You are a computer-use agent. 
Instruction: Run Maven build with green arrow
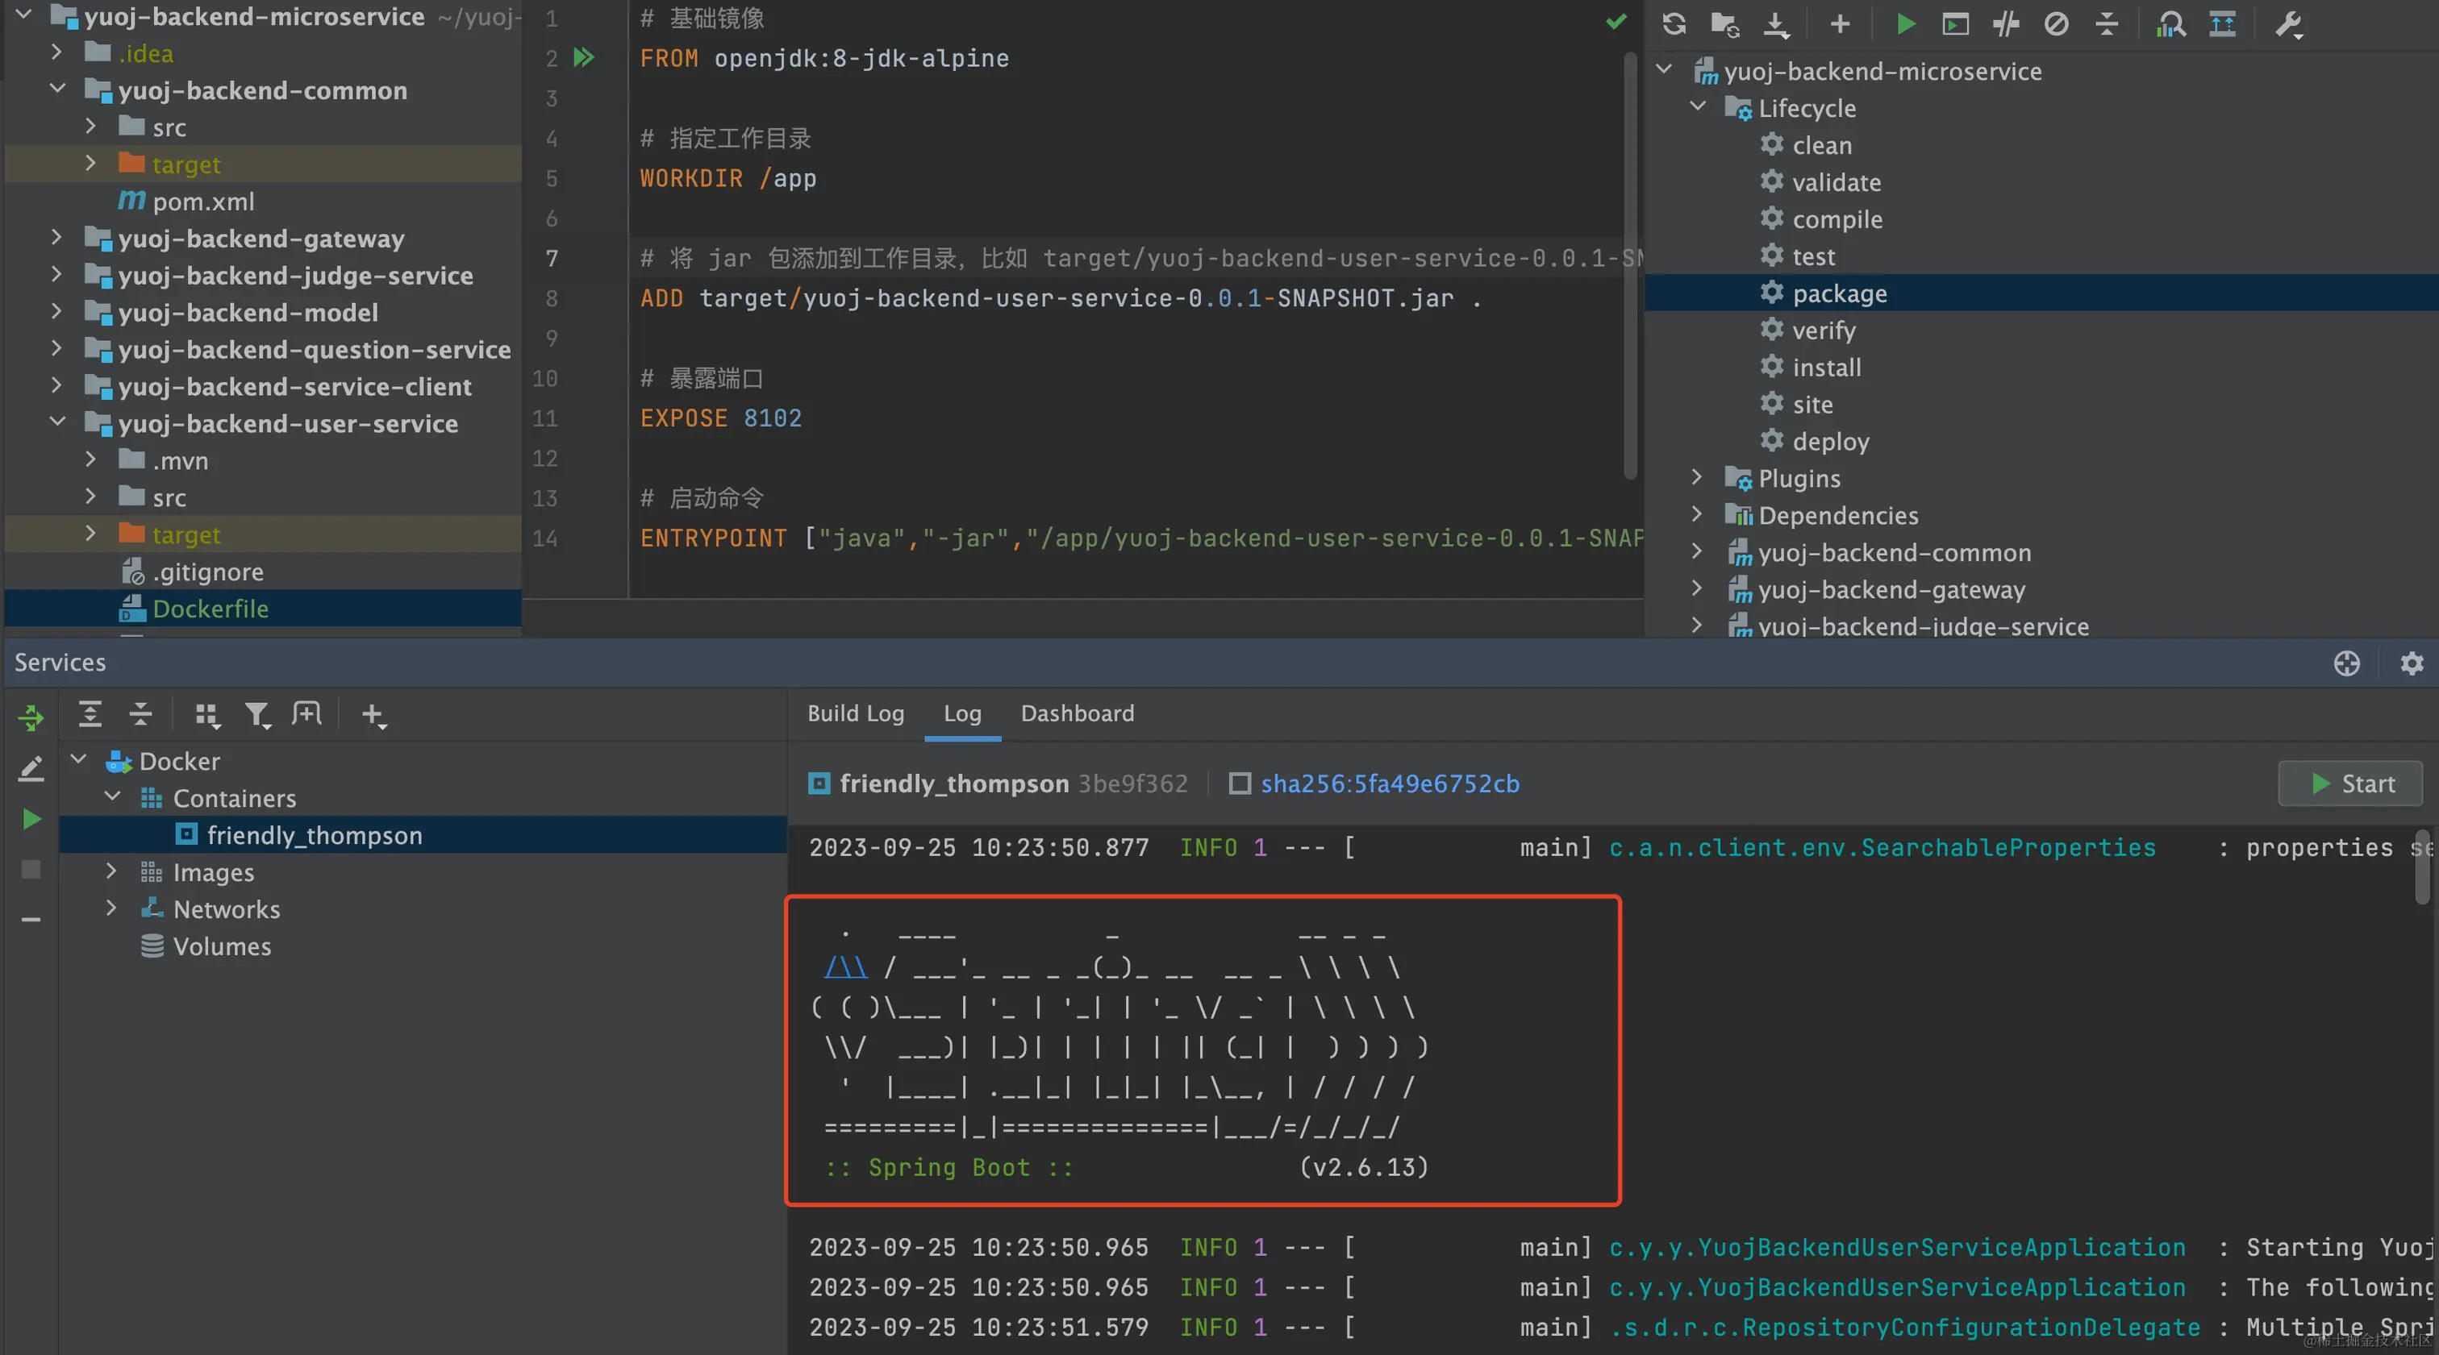pos(1905,23)
